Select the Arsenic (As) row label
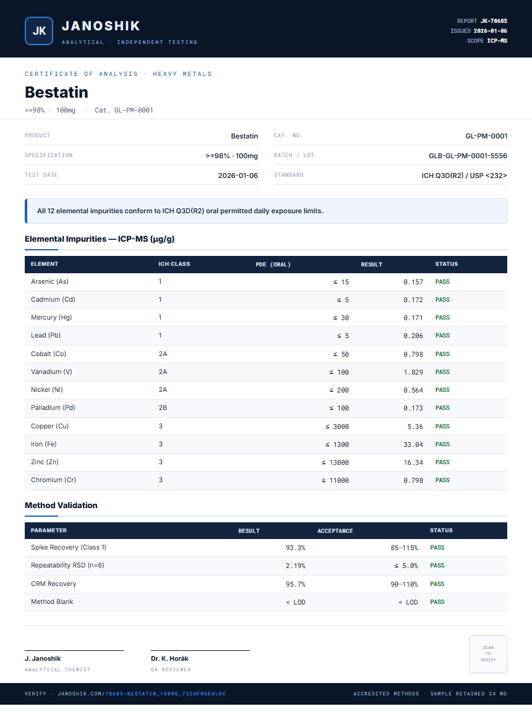Image resolution: width=532 pixels, height=722 pixels. click(49, 281)
